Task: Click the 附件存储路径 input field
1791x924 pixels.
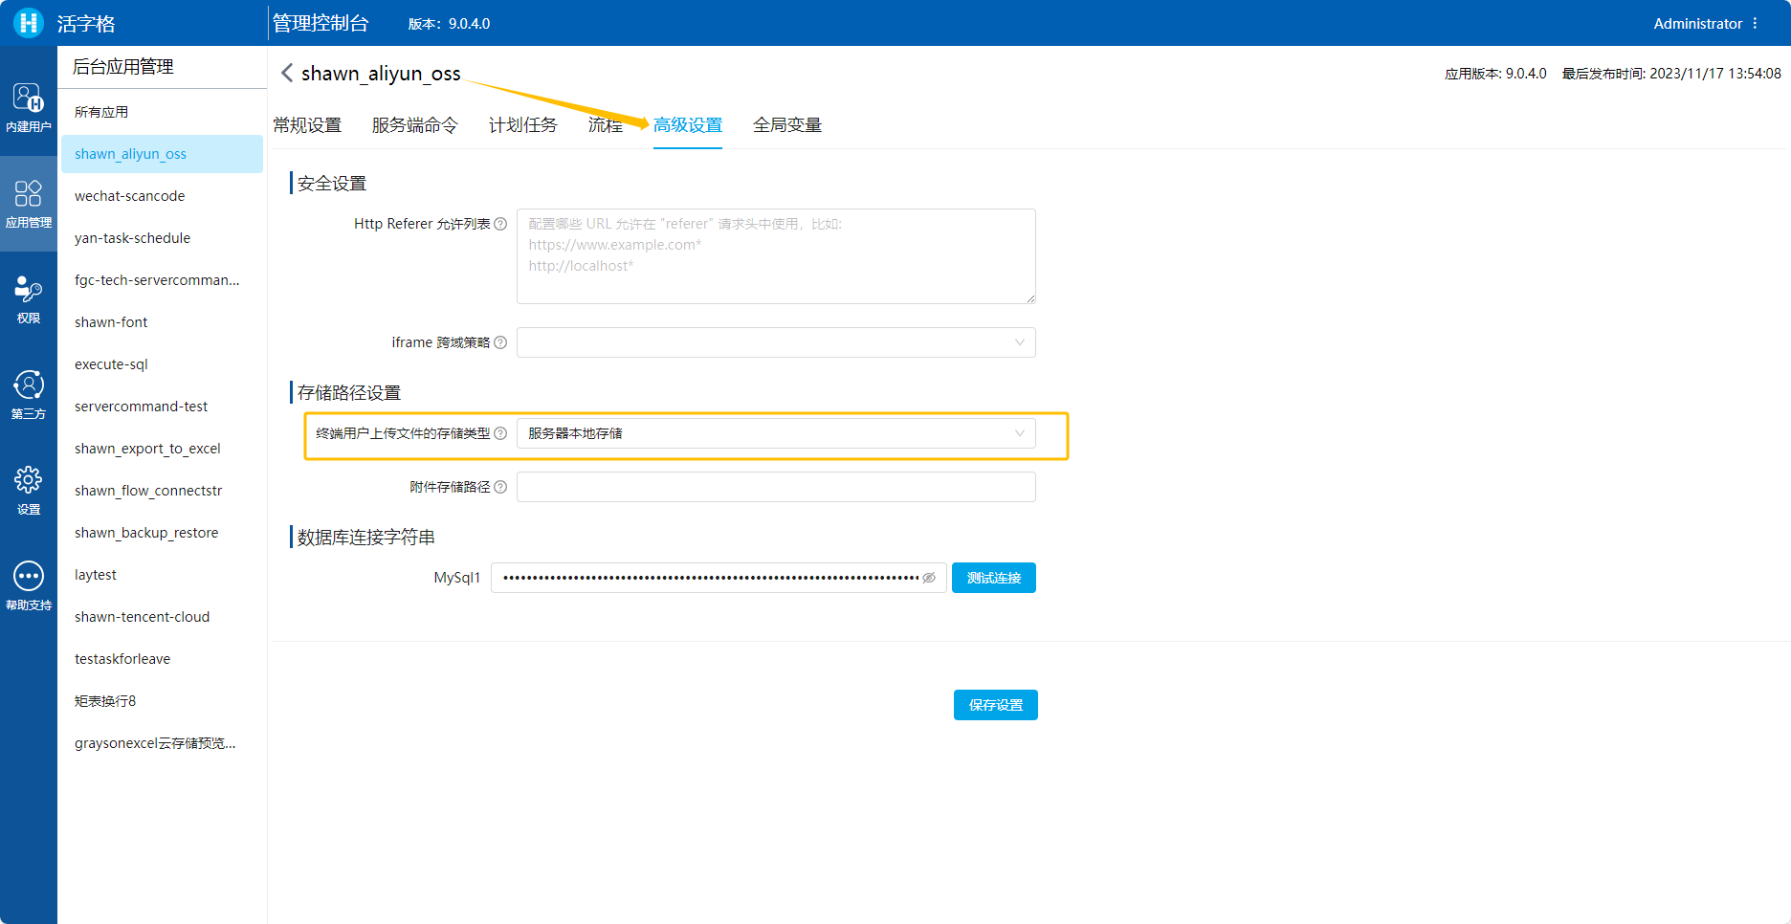Action: [775, 487]
